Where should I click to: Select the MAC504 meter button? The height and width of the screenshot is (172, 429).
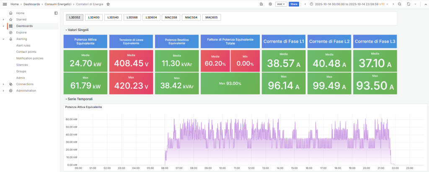tap(191, 18)
